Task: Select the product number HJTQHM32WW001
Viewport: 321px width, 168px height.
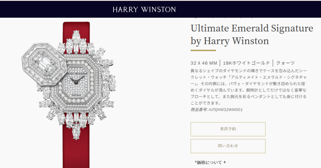Action: click(226, 110)
